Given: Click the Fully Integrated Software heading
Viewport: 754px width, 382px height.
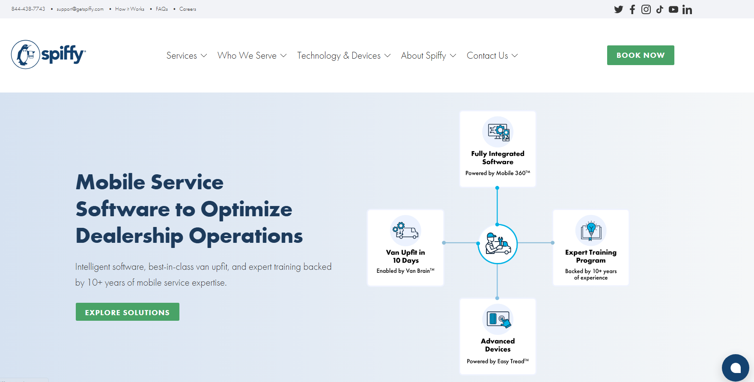Looking at the screenshot, I should pyautogui.click(x=498, y=158).
